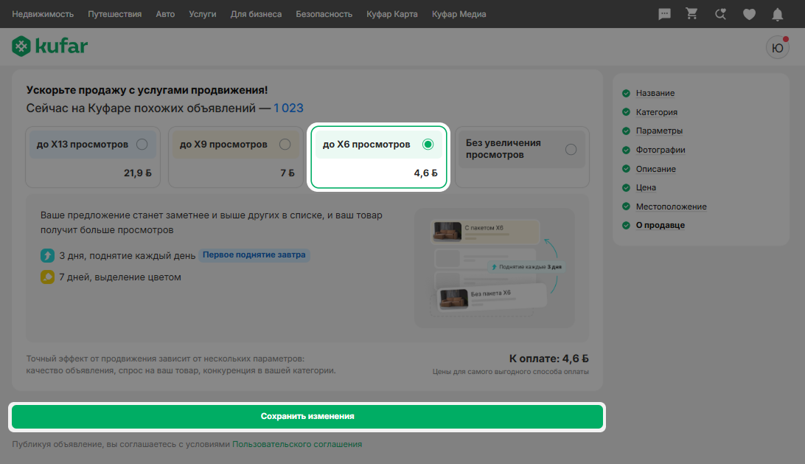This screenshot has height=464, width=805.
Task: Open Услуги menu item
Action: (202, 14)
